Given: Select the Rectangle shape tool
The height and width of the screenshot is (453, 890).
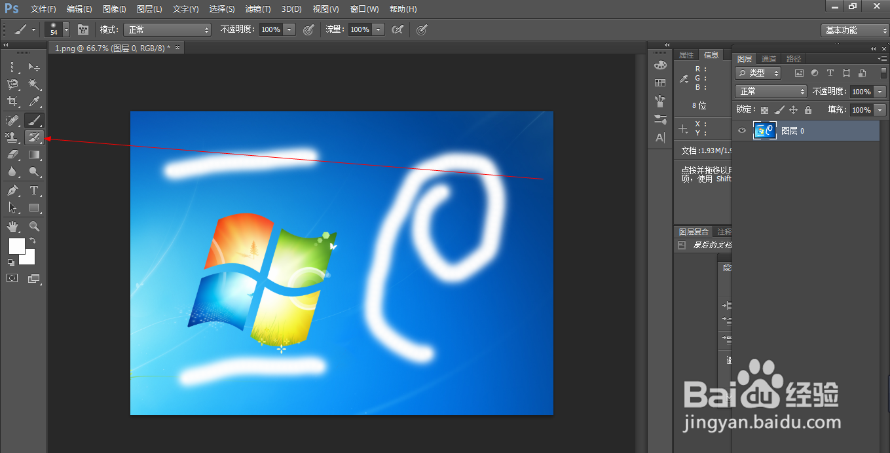Looking at the screenshot, I should point(34,208).
